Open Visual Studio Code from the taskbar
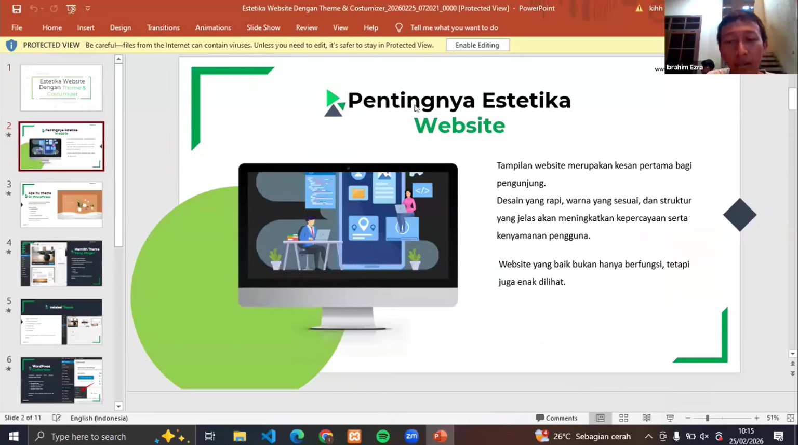The image size is (798, 445). pos(268,436)
